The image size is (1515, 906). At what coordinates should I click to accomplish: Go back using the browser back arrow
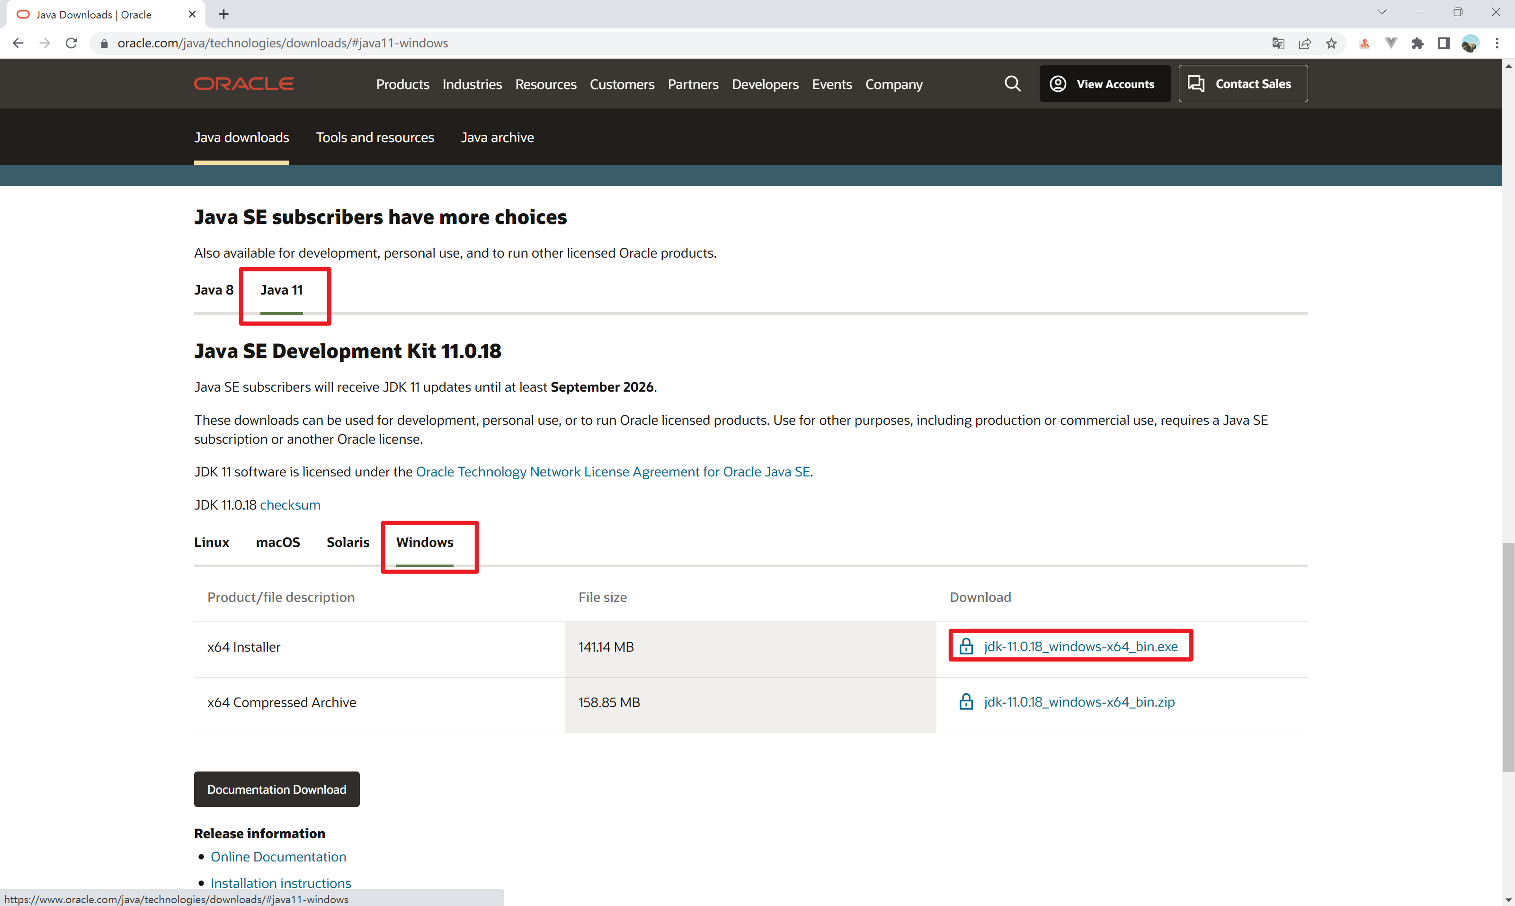click(18, 43)
